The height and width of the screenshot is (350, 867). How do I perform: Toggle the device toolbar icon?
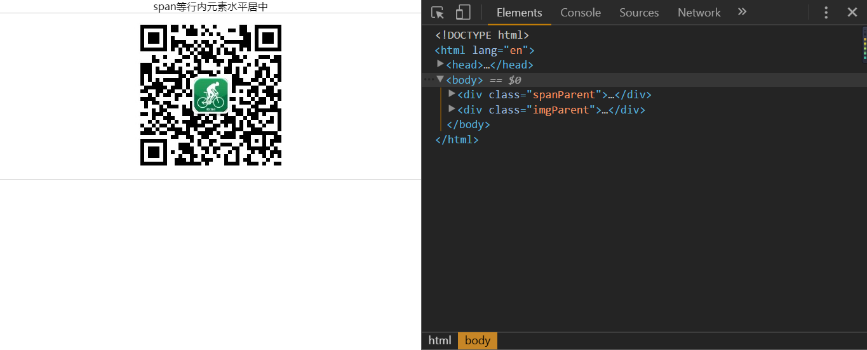(463, 13)
